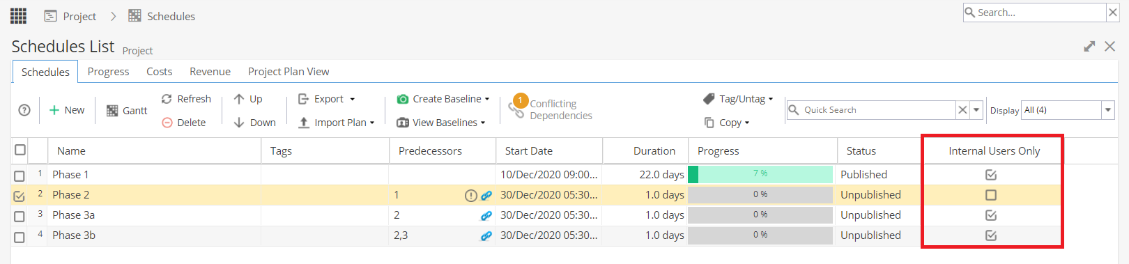Clear the top Search box

pyautogui.click(x=1113, y=13)
